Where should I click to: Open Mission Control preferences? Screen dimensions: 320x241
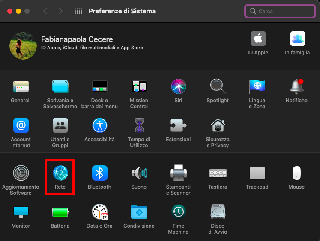(x=139, y=86)
